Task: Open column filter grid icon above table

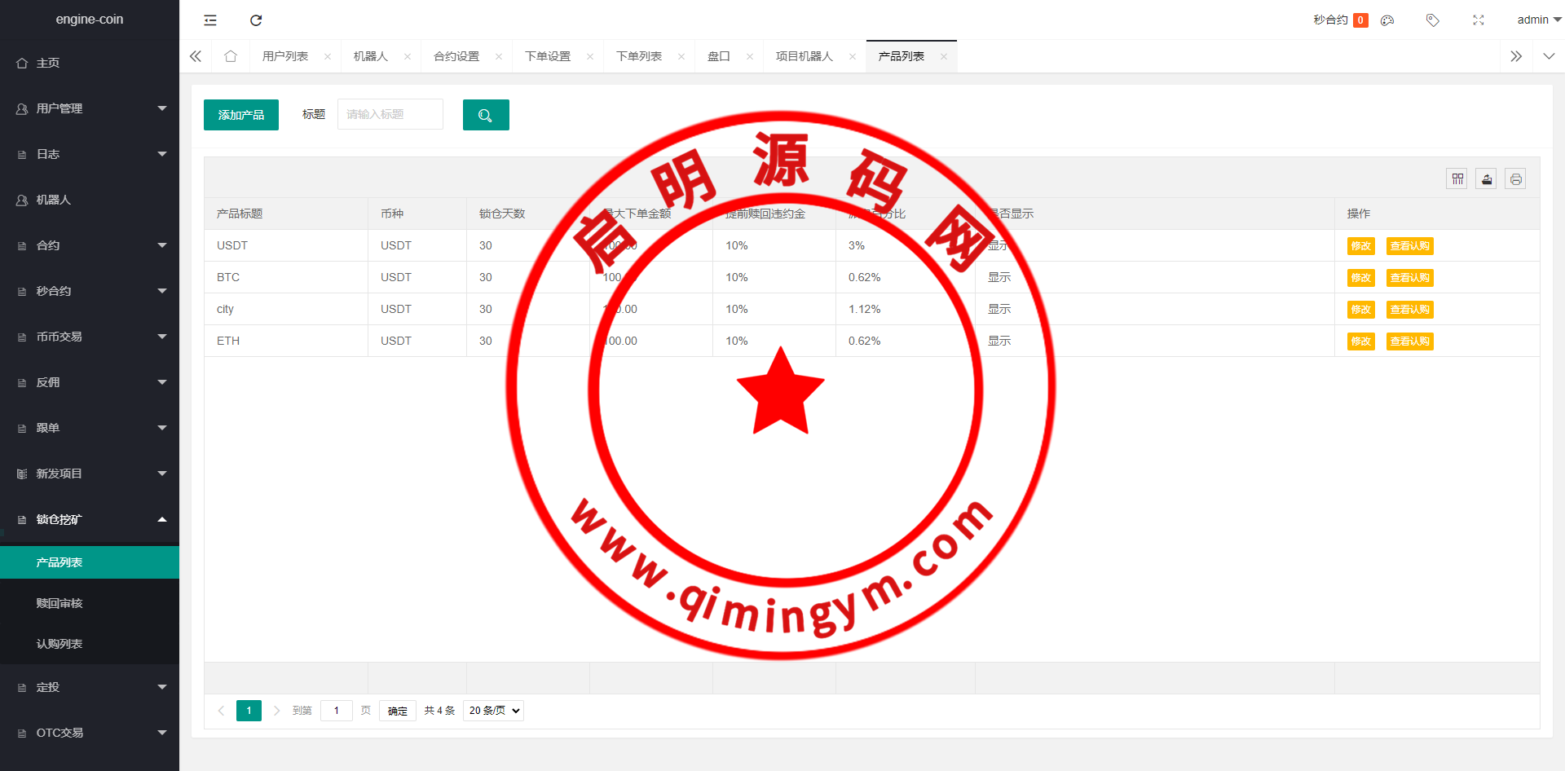Action: tap(1457, 179)
